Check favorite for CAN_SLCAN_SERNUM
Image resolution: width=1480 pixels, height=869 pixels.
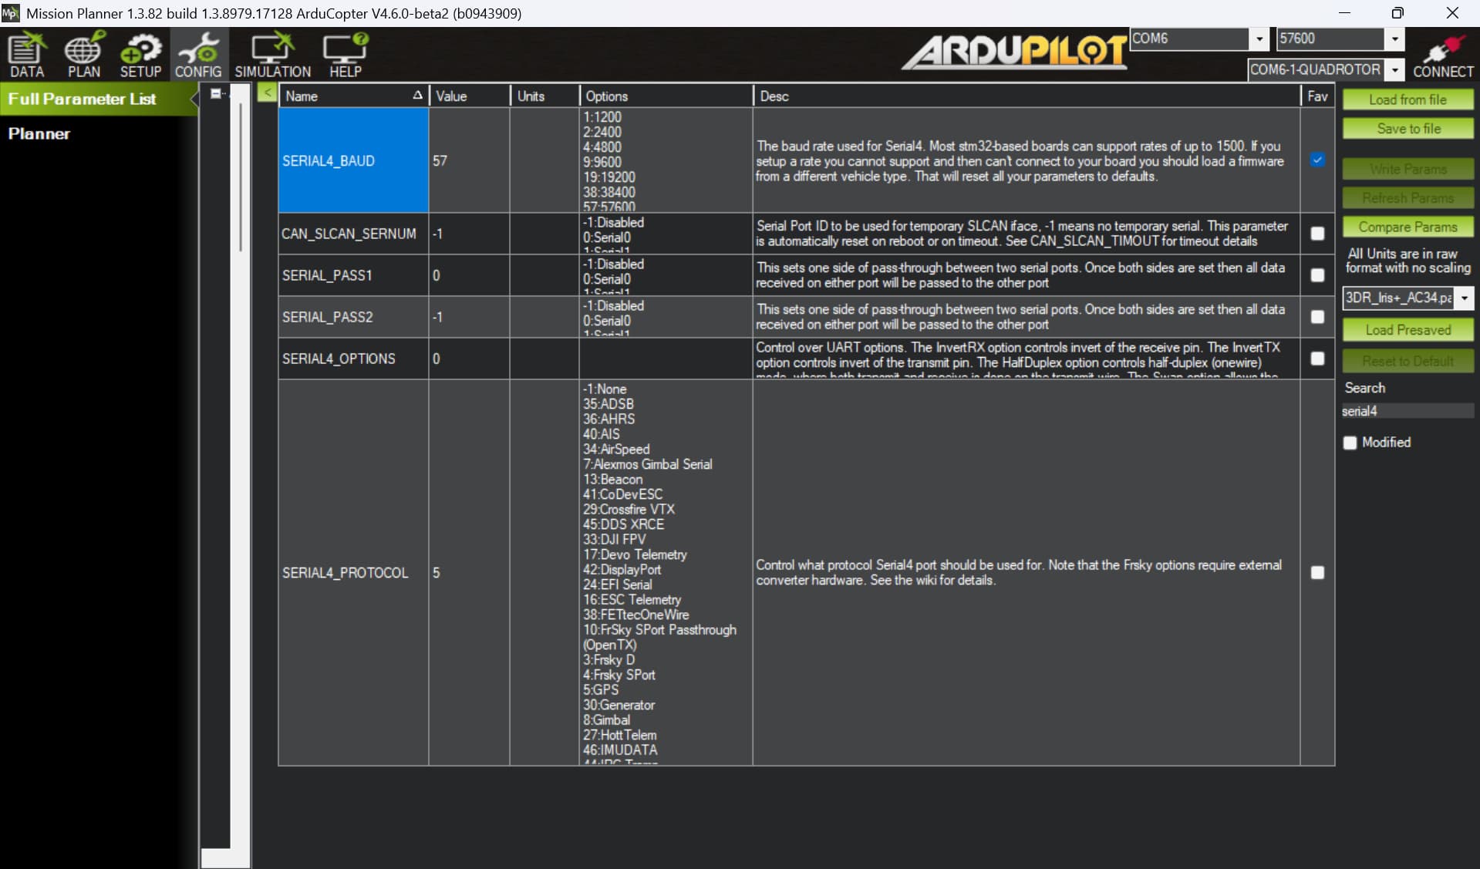click(x=1317, y=234)
